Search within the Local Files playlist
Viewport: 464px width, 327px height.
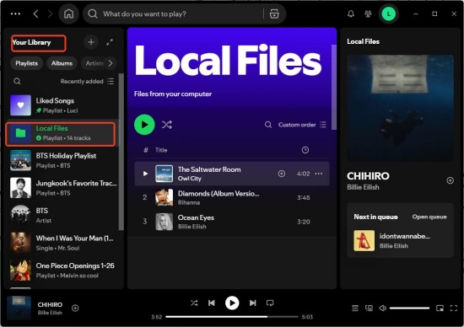click(x=268, y=125)
